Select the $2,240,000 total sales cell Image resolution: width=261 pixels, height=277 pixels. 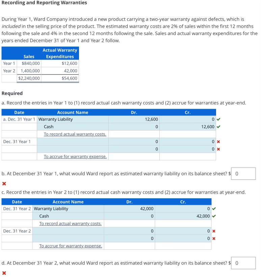[29, 78]
